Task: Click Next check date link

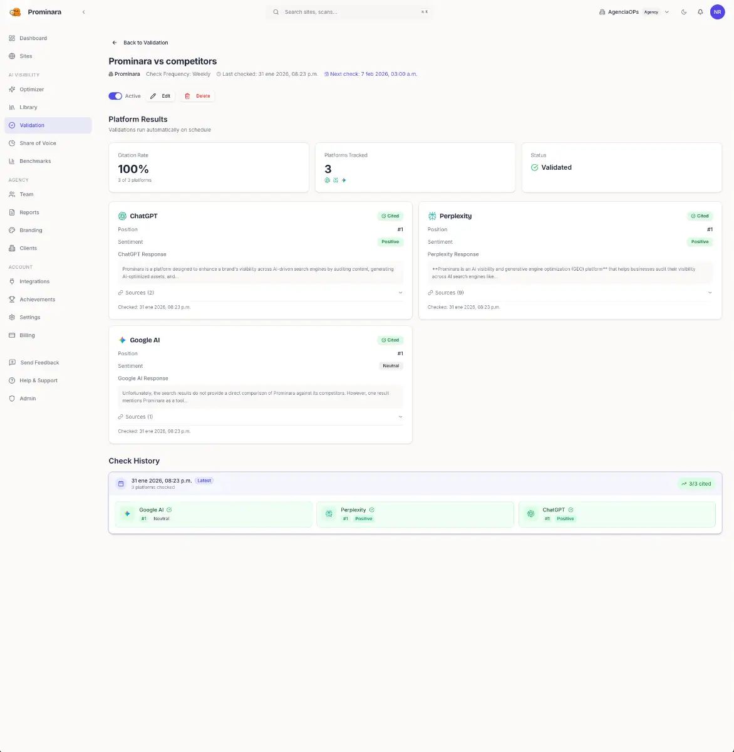Action: point(371,74)
